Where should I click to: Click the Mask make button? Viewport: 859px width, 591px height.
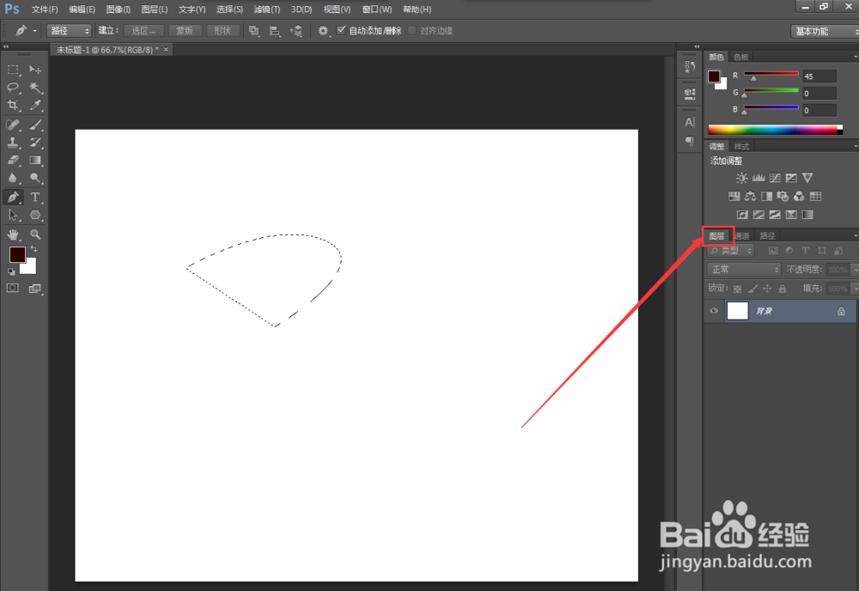[185, 31]
